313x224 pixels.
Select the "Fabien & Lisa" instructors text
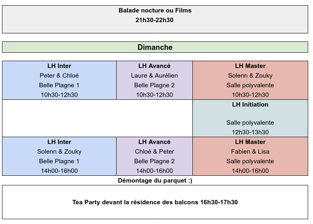(250, 152)
